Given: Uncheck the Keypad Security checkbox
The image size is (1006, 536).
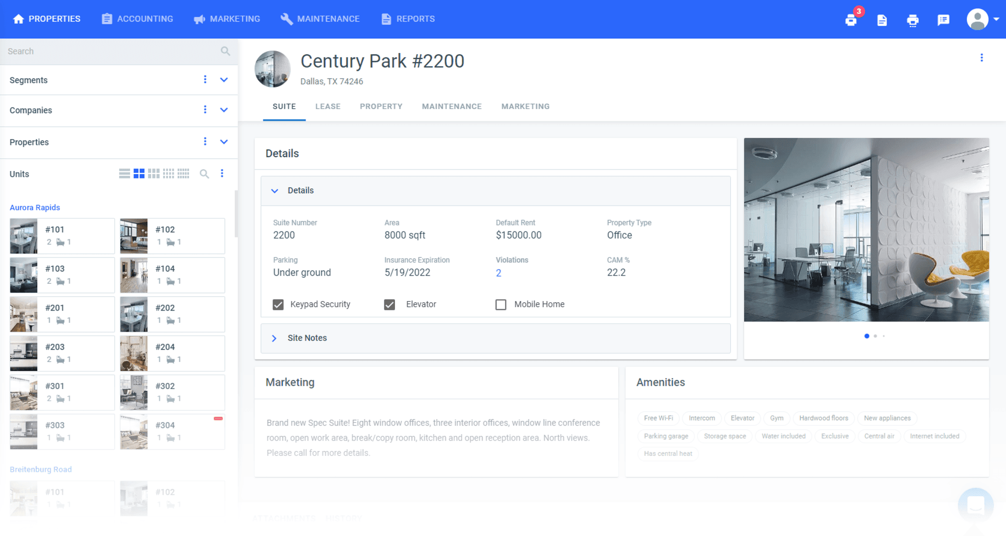Looking at the screenshot, I should (278, 305).
